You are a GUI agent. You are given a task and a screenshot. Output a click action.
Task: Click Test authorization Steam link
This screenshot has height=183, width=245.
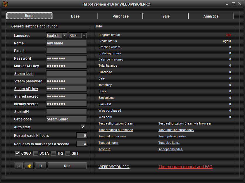coord(116,123)
